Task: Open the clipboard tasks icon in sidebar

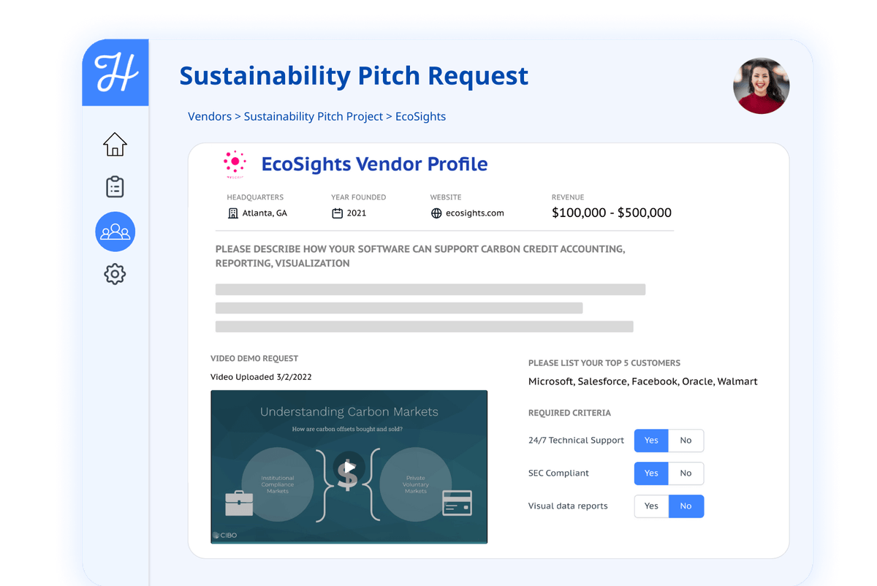Action: click(x=115, y=187)
